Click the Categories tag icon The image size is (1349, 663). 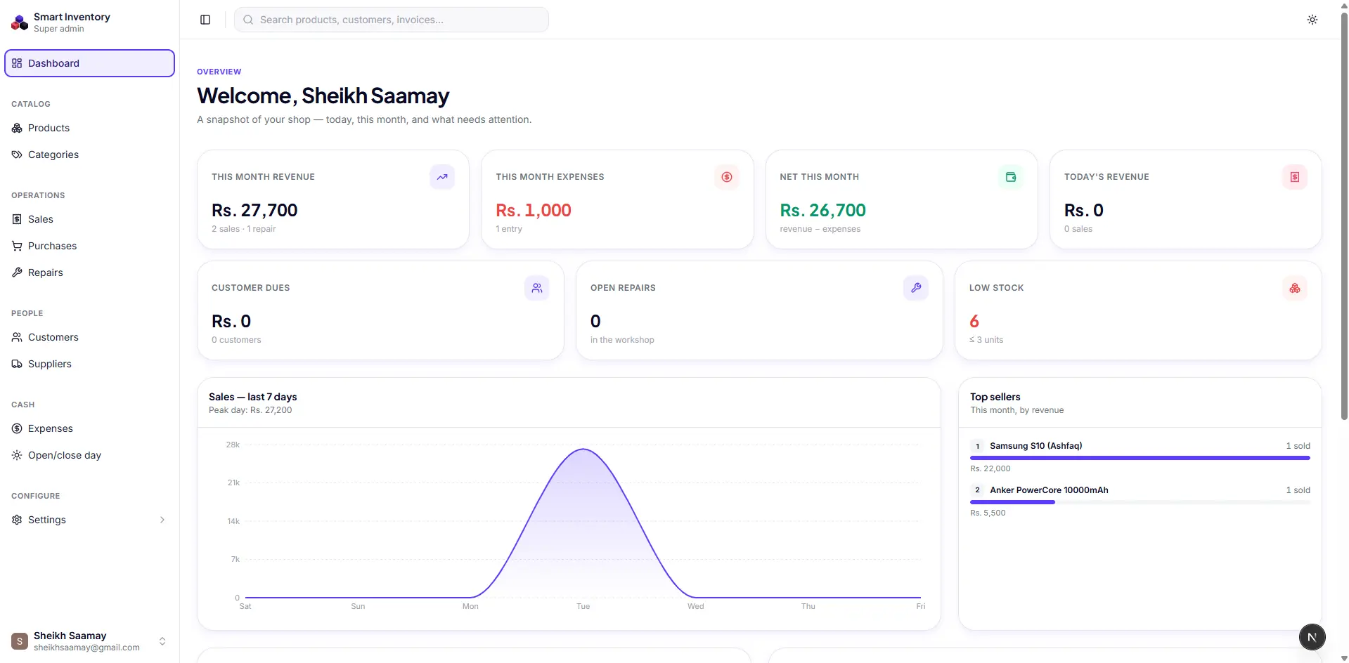pos(17,155)
